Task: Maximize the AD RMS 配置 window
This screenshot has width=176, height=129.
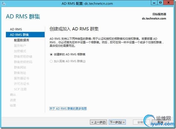Action: coord(161,3)
